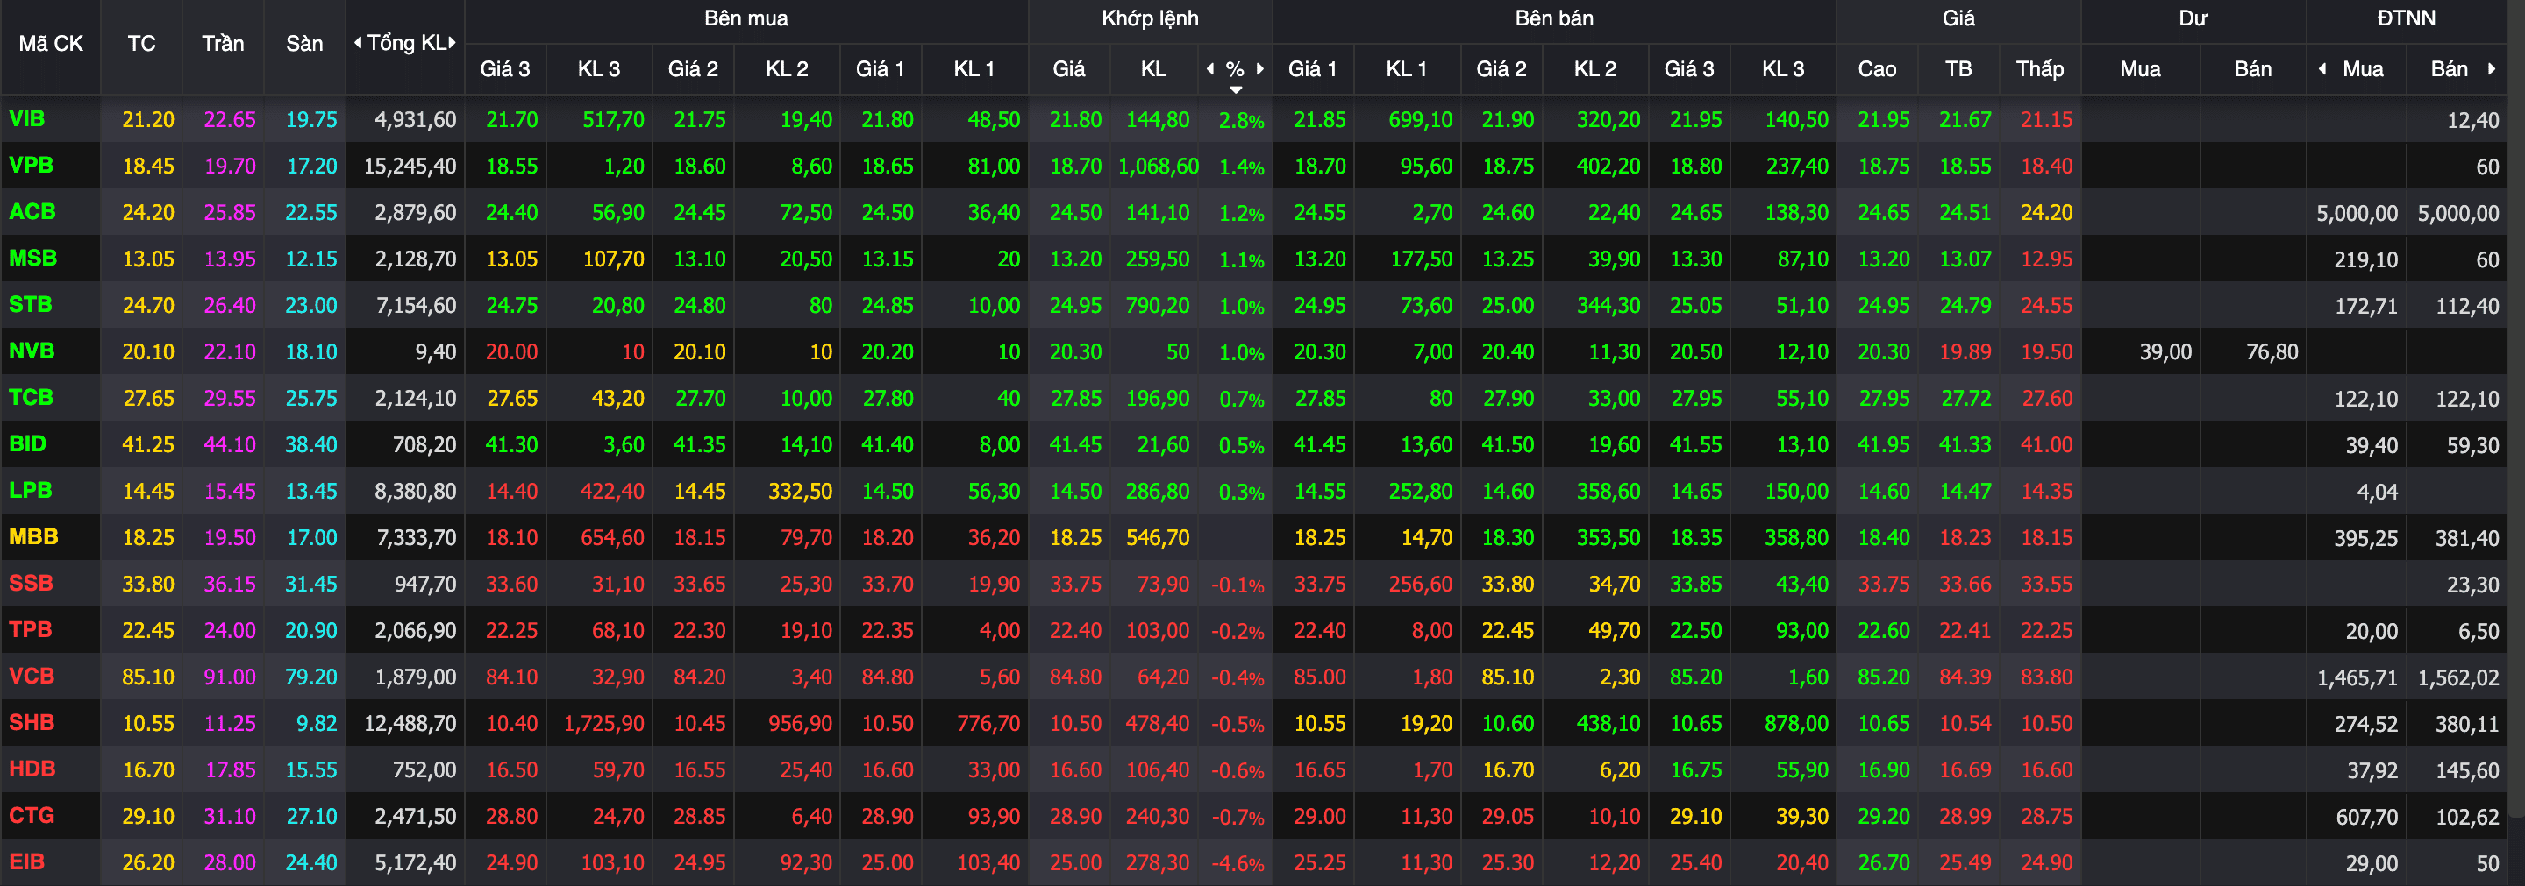
Task: Select the LPB ticker
Action: (x=31, y=490)
